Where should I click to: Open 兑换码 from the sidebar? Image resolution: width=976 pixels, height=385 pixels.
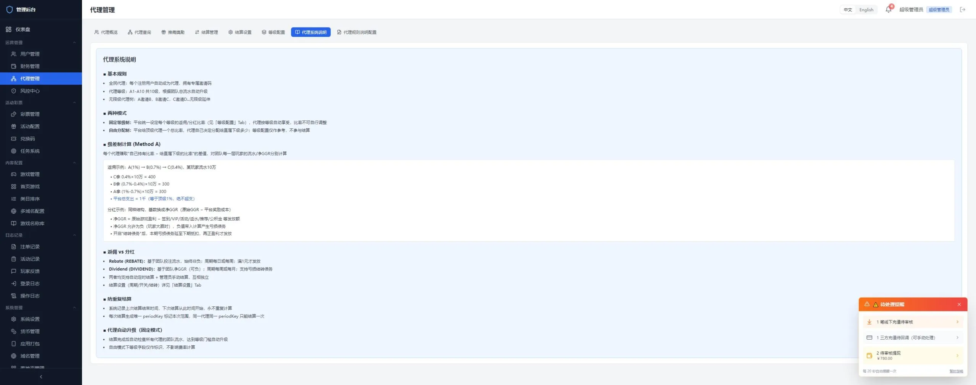tap(41, 139)
